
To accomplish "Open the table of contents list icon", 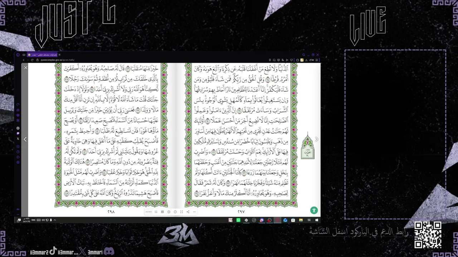I will click(156, 212).
